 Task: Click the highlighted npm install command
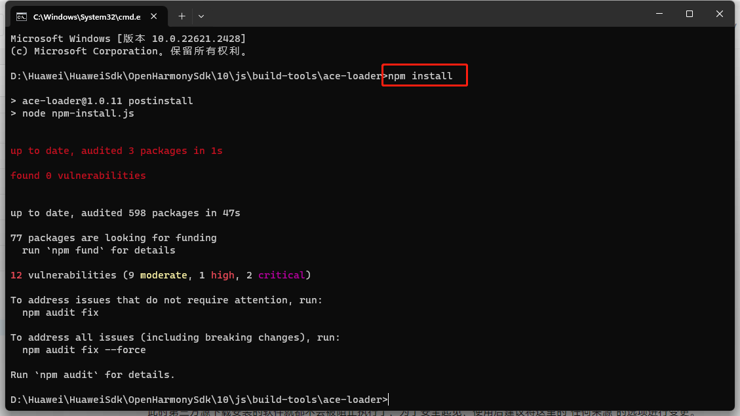(x=424, y=75)
